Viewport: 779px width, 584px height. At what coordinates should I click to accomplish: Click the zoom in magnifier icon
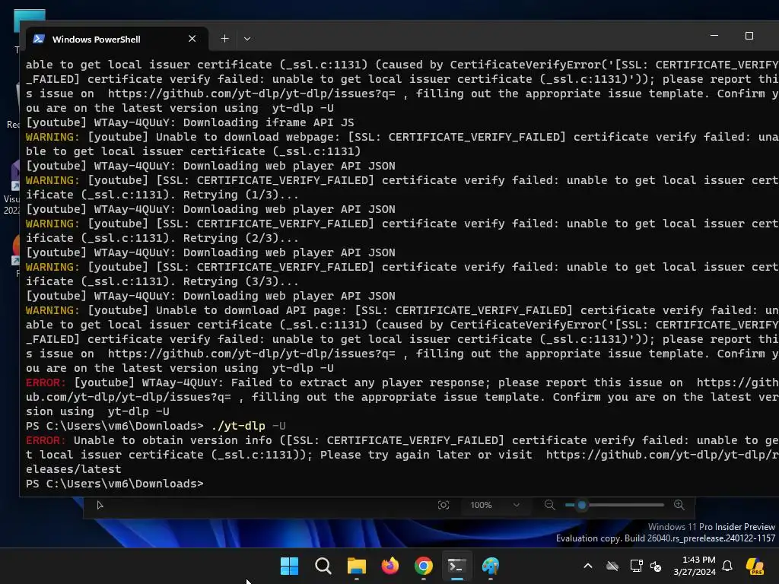[x=679, y=505]
